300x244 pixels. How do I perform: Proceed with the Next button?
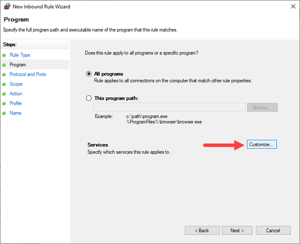pos(237,230)
